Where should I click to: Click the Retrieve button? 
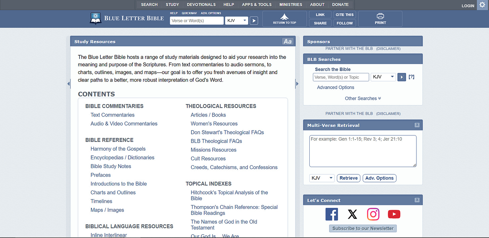349,178
